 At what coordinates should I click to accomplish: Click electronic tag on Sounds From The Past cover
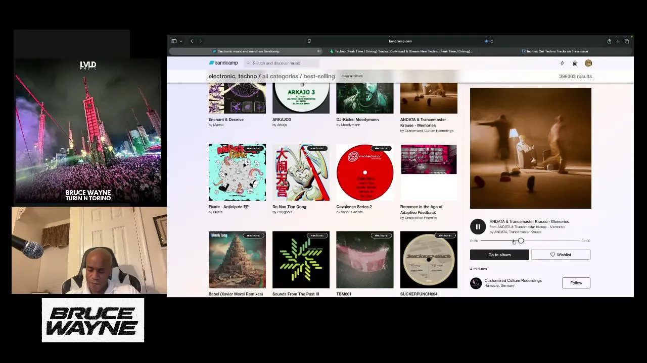click(x=317, y=235)
